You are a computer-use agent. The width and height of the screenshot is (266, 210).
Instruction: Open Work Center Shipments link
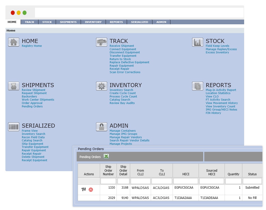pos(38,100)
